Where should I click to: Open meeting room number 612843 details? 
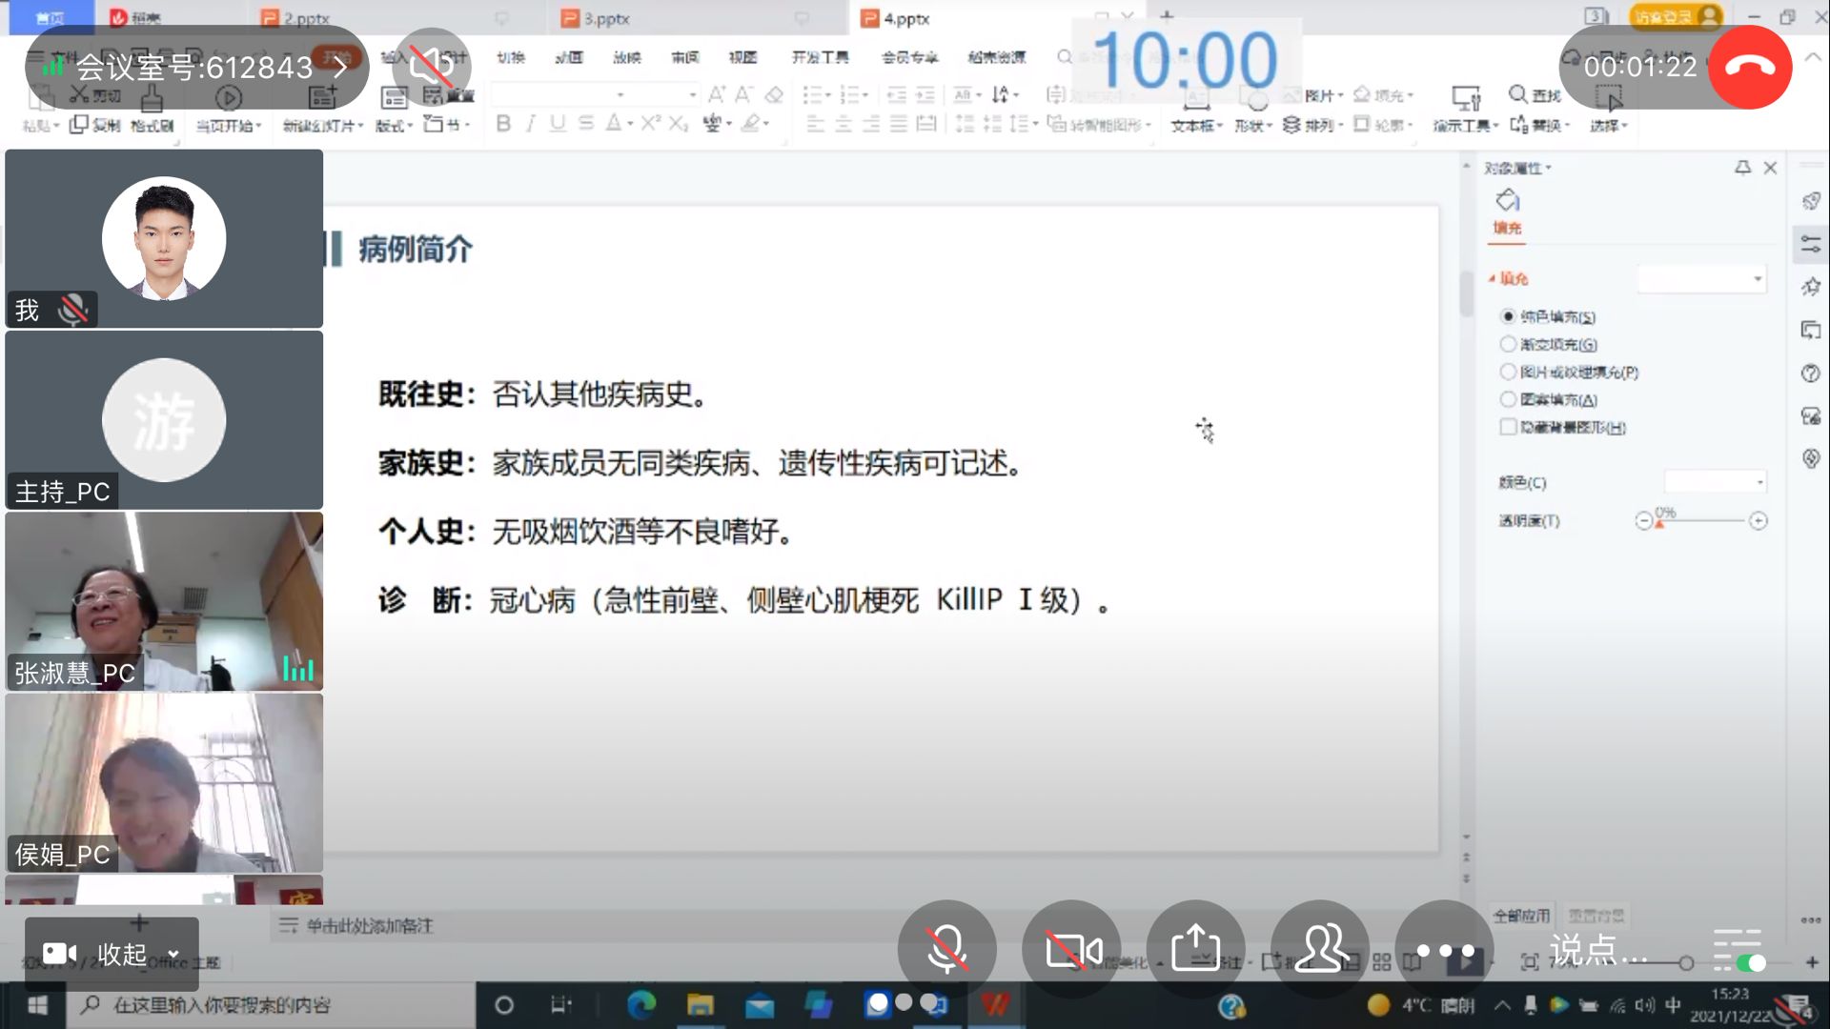point(195,67)
